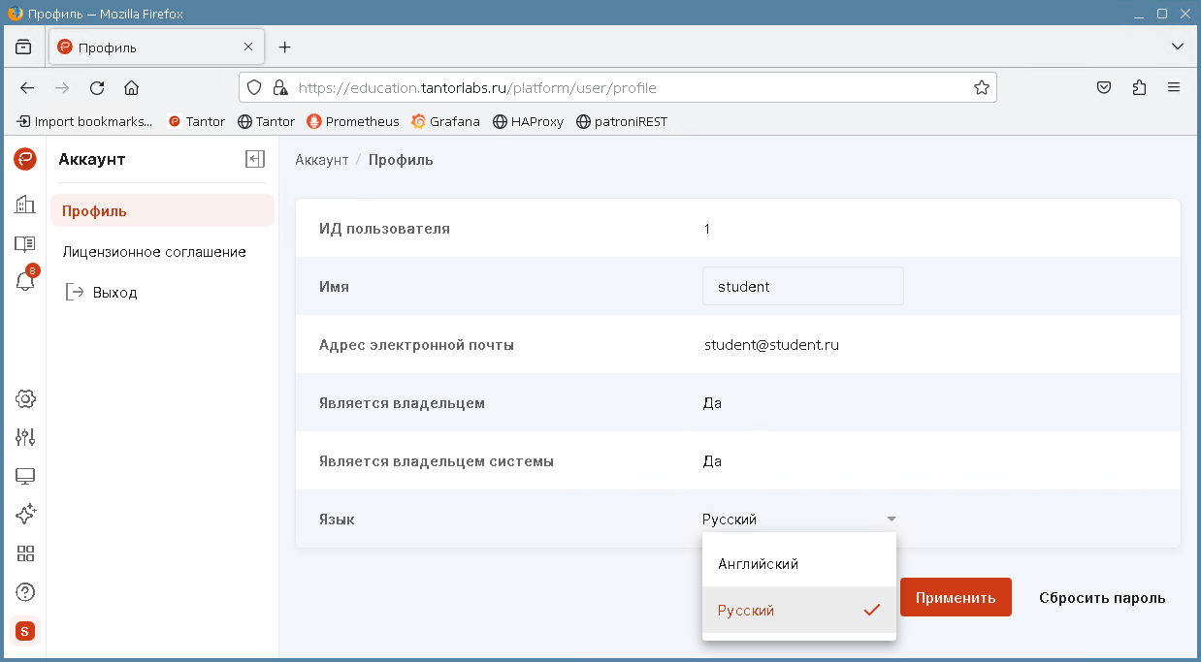
Task: Open the monitor icon in sidebar
Action: [25, 476]
